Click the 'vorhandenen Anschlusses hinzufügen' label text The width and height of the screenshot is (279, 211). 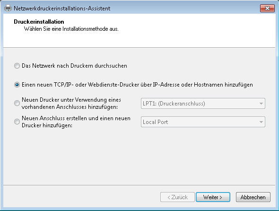point(70,107)
